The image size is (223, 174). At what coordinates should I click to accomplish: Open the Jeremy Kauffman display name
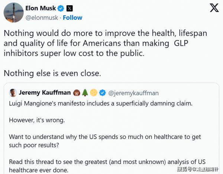[x=45, y=93]
